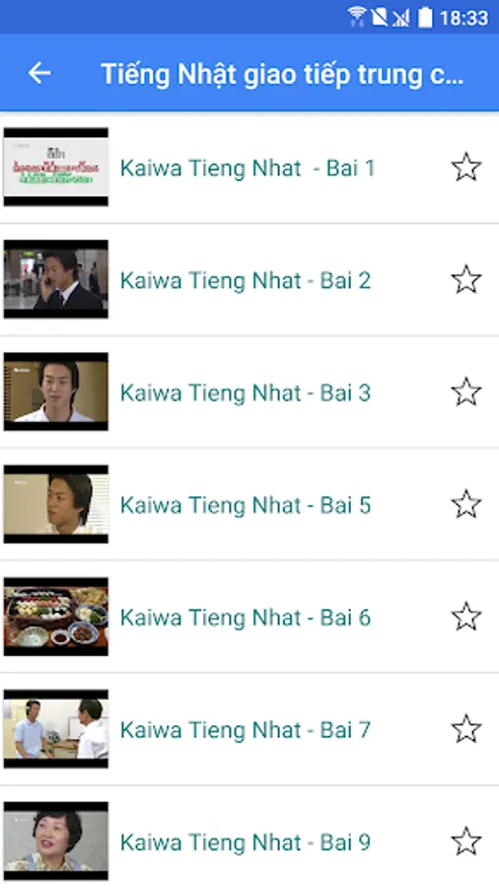Click the star next to Bai 9
Viewport: 499px width, 888px height.
pyautogui.click(x=466, y=841)
